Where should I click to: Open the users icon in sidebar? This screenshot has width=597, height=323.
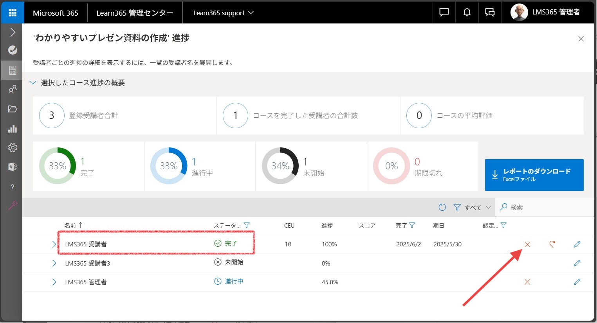pos(13,90)
